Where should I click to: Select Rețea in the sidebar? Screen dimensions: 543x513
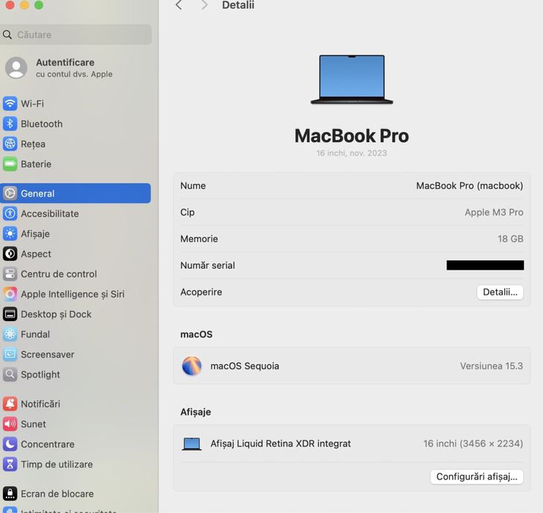(75, 144)
